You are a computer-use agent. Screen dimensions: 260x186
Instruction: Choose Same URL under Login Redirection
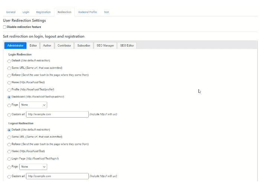coord(9,68)
